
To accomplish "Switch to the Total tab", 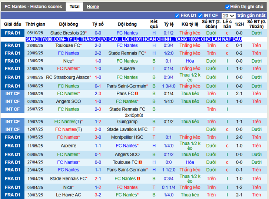I will (x=74, y=7).
